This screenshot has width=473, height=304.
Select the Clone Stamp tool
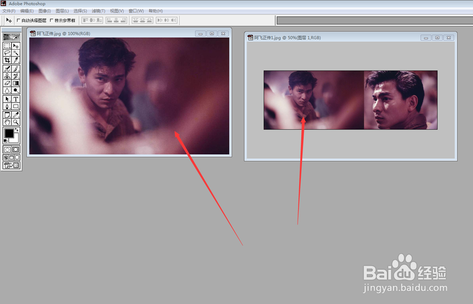[x=7, y=76]
